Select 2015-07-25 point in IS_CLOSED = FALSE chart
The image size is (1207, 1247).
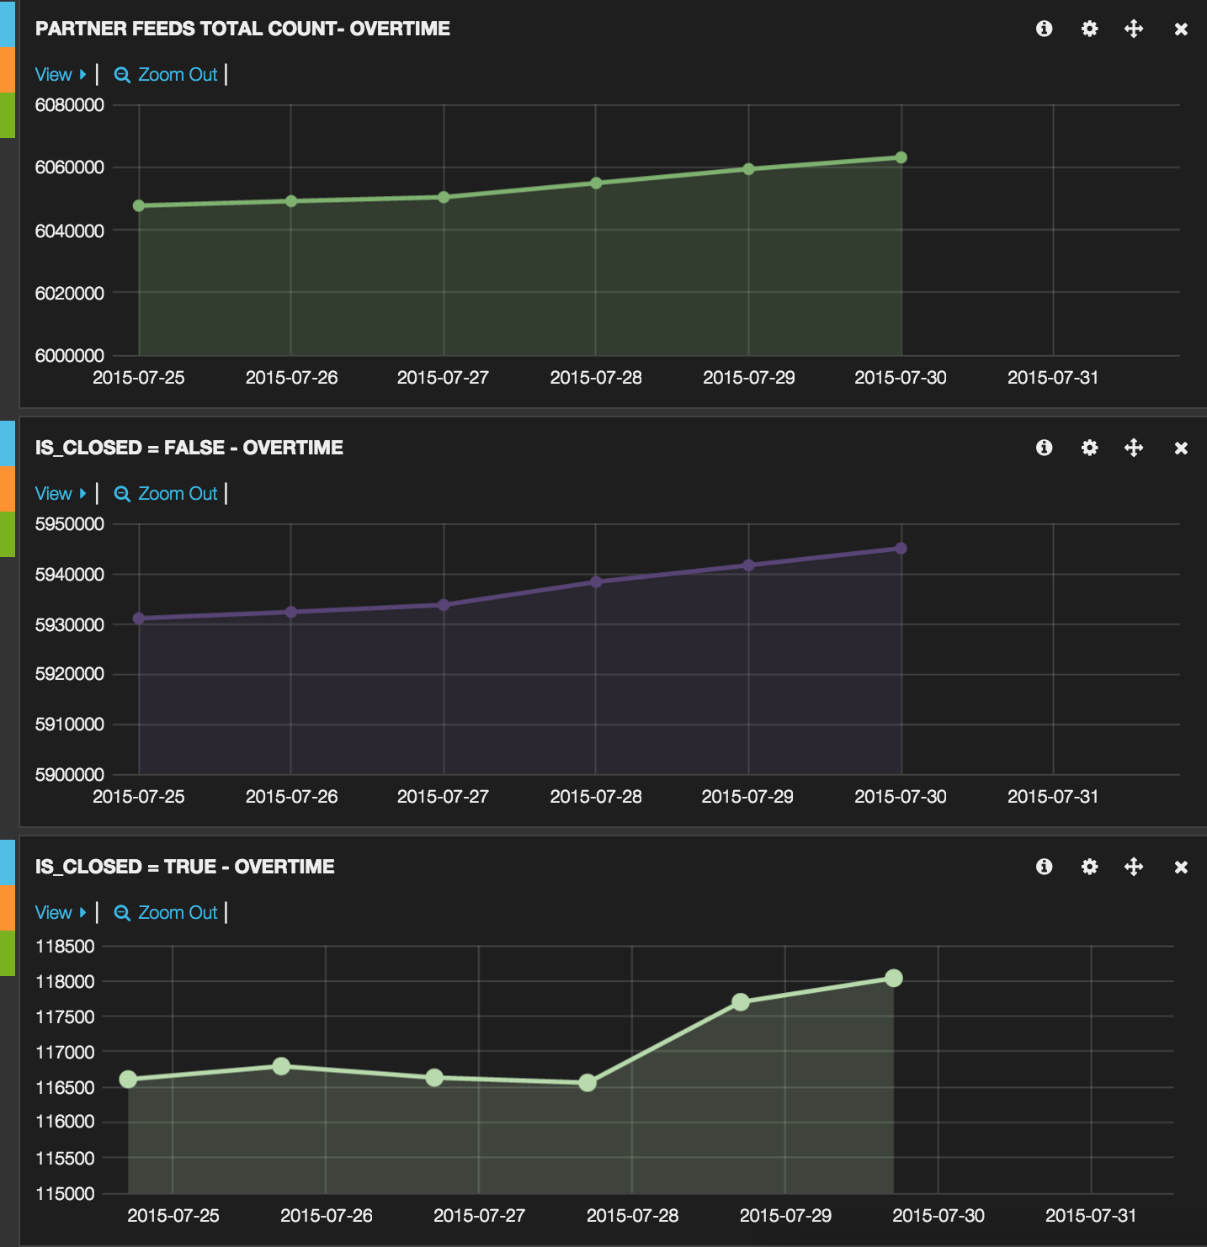tap(139, 618)
